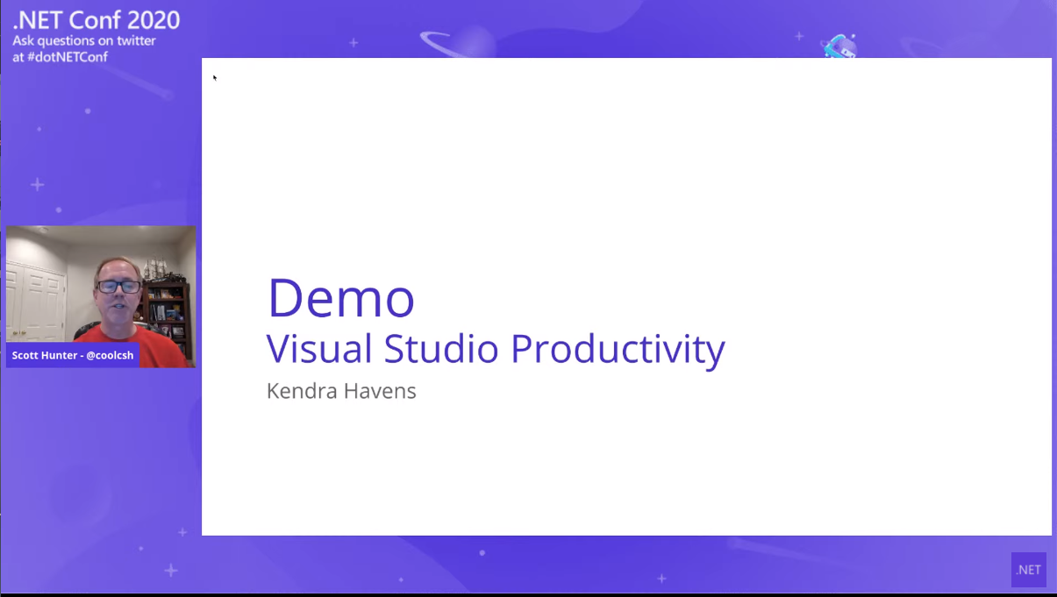Click the '#dotNETConf' hashtag line
Image resolution: width=1057 pixels, height=597 pixels.
[x=60, y=57]
